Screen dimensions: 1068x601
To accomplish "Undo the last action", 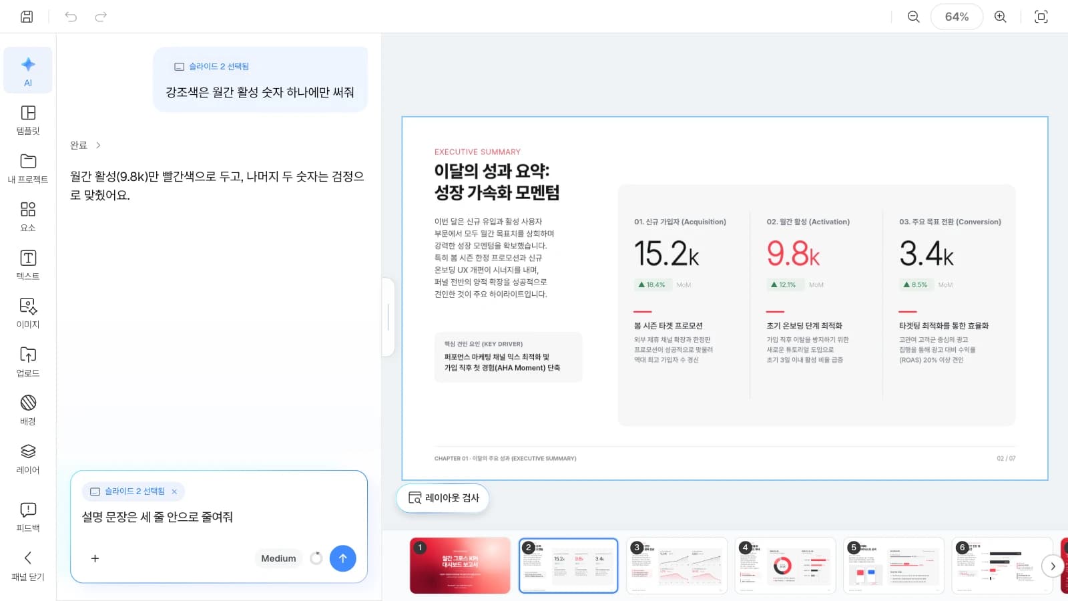I will [71, 17].
